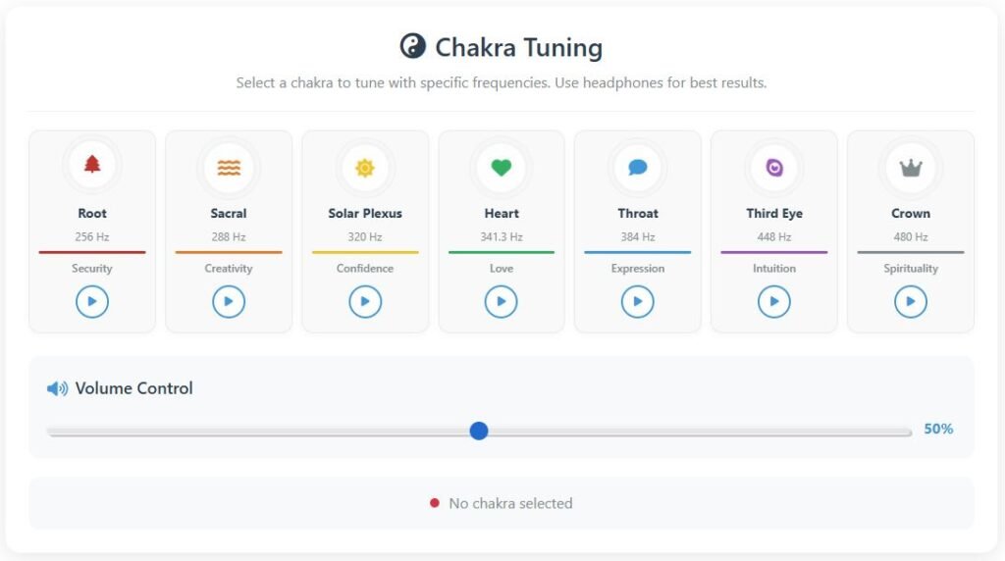The width and height of the screenshot is (1005, 561).
Task: Click the yin-yang icon beside Chakra Tuning
Action: 412,46
